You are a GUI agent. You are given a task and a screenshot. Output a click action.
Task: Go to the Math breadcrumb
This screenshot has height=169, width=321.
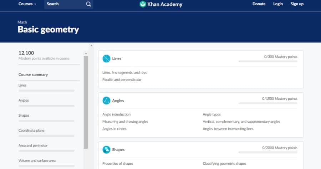pos(22,22)
